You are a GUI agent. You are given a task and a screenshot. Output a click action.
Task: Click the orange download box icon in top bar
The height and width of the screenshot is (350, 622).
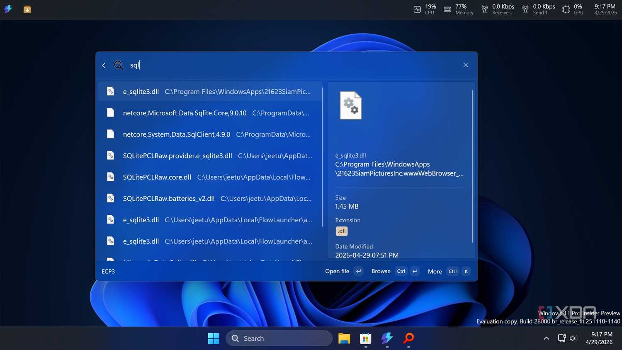[27, 9]
